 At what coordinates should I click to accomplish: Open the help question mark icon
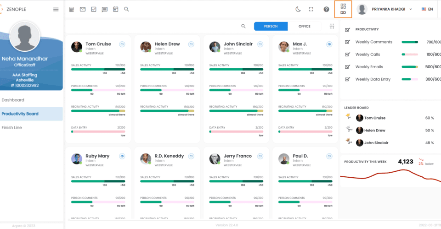pyautogui.click(x=326, y=9)
